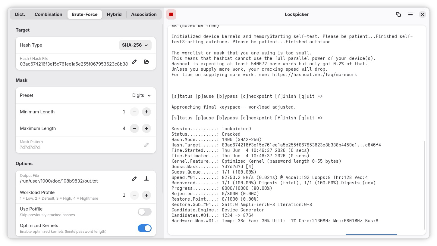The image size is (437, 246).
Task: Click the Hardware.Mon.#01 temperature line
Action: (275, 221)
